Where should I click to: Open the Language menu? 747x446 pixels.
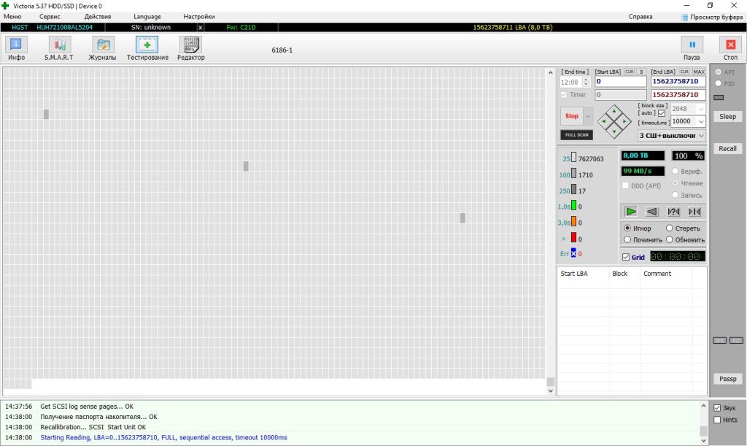point(147,17)
